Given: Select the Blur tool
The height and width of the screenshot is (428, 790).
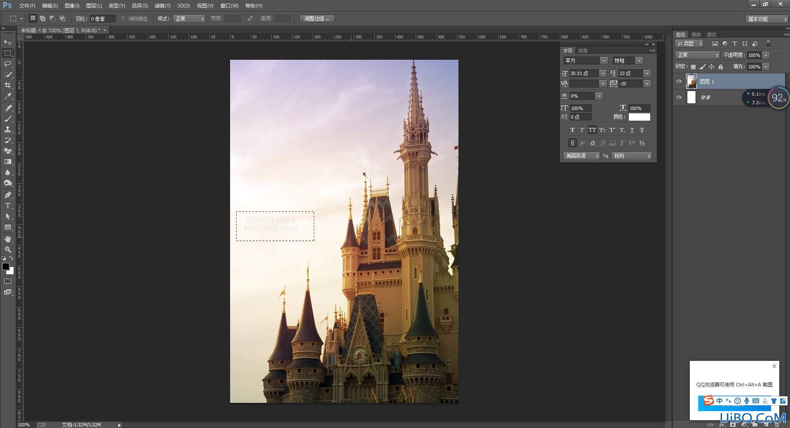Looking at the screenshot, I should 8,172.
